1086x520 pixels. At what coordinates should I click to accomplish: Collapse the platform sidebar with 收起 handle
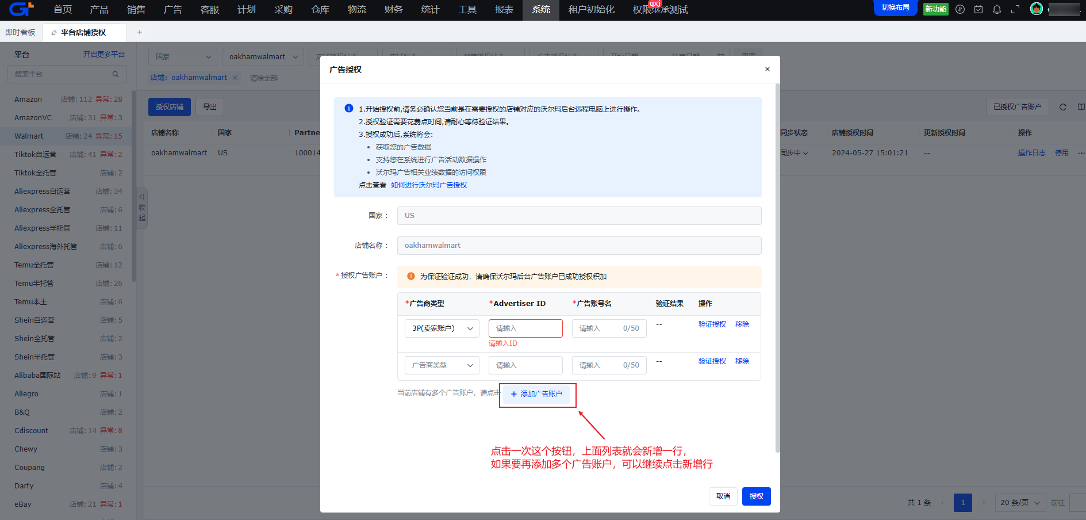click(142, 208)
